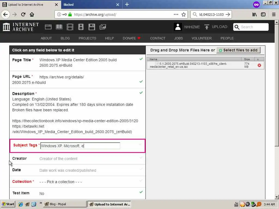Click the Subject Tags input field
The image size is (279, 209).
(80, 146)
